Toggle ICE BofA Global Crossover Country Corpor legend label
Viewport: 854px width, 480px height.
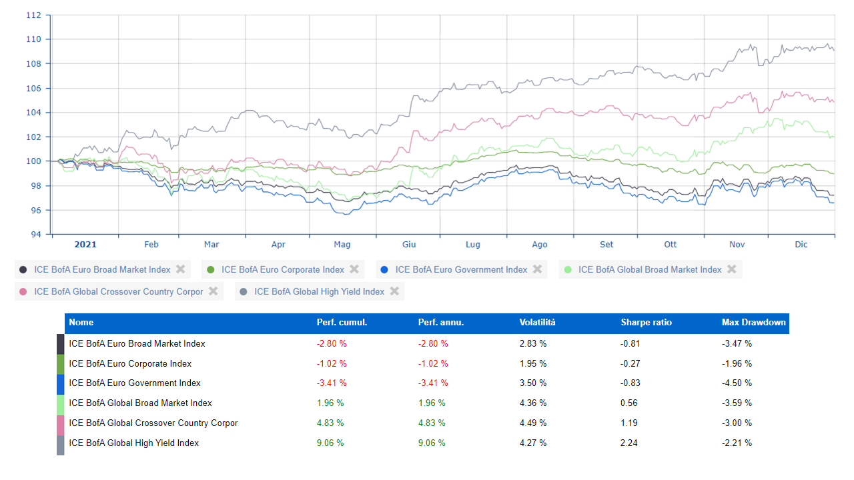pos(119,292)
